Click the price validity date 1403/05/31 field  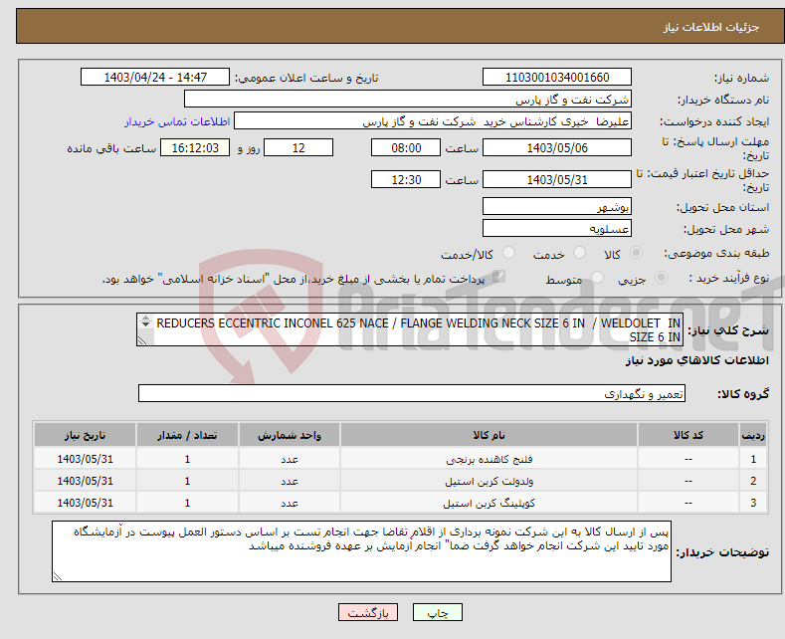click(x=557, y=179)
